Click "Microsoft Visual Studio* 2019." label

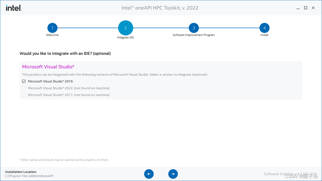pos(51,81)
